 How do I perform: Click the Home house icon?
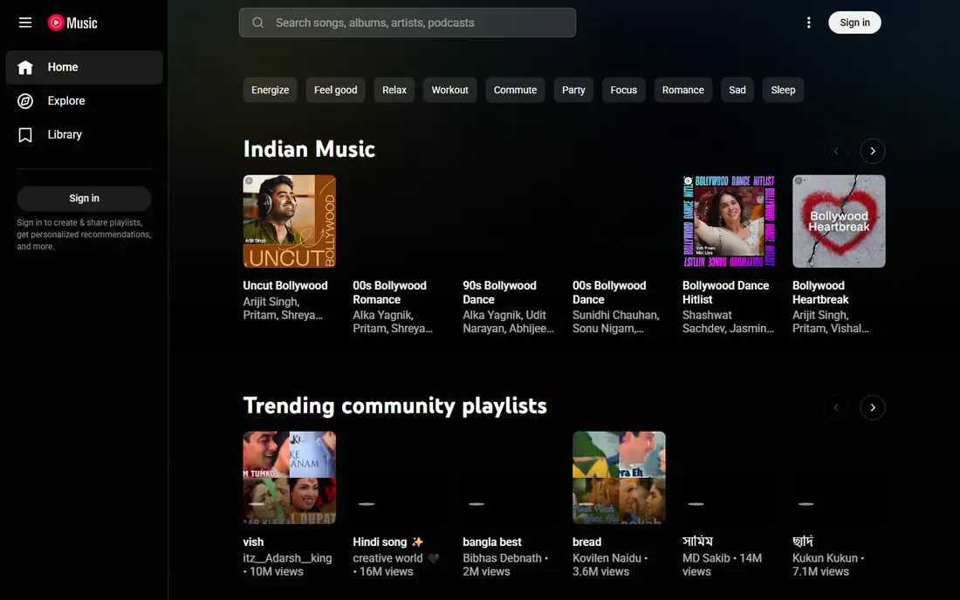(x=25, y=67)
